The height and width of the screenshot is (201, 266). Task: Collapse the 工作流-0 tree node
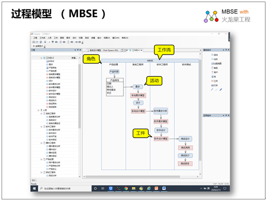(41, 58)
